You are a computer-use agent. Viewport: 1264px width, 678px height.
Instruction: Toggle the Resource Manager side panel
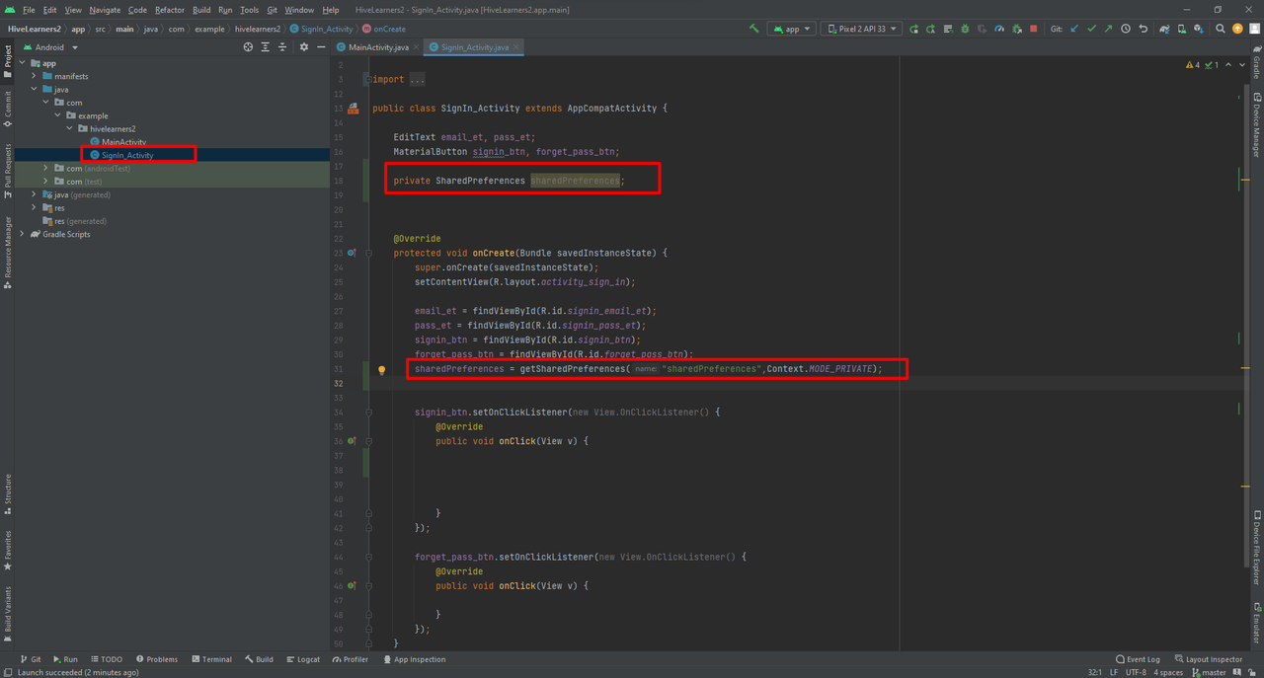click(x=8, y=253)
